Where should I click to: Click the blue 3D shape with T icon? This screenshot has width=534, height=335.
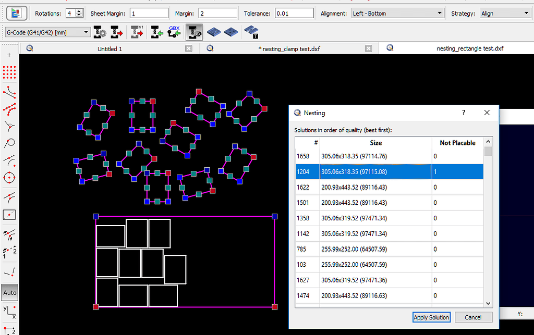tap(251, 32)
